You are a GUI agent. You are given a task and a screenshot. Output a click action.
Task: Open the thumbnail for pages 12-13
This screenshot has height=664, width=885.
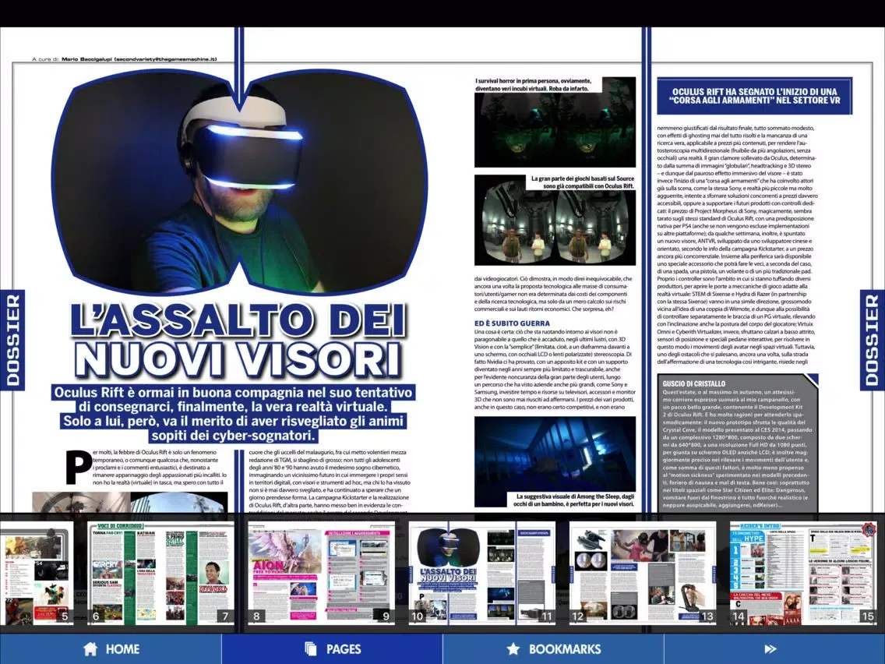tap(643, 573)
